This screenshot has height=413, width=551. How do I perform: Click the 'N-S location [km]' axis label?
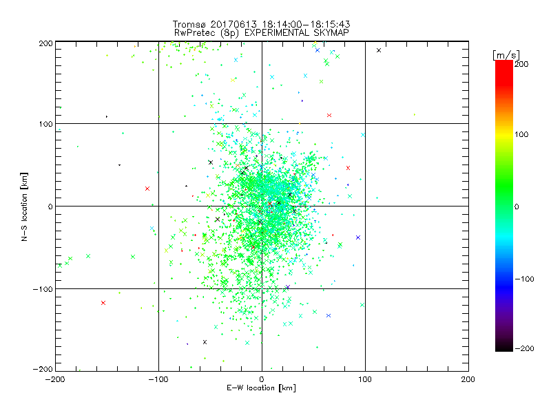(24, 207)
